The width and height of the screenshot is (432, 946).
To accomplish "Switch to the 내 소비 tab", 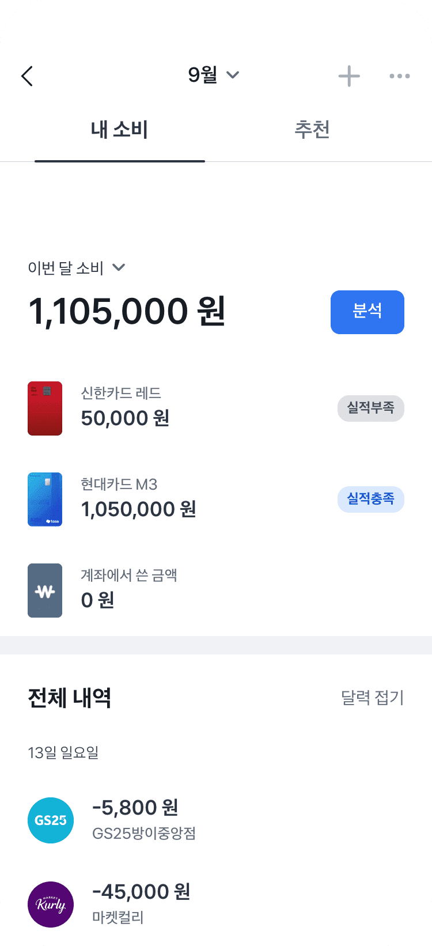I will (119, 130).
